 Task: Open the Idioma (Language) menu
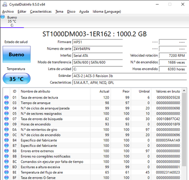click(x=107, y=11)
